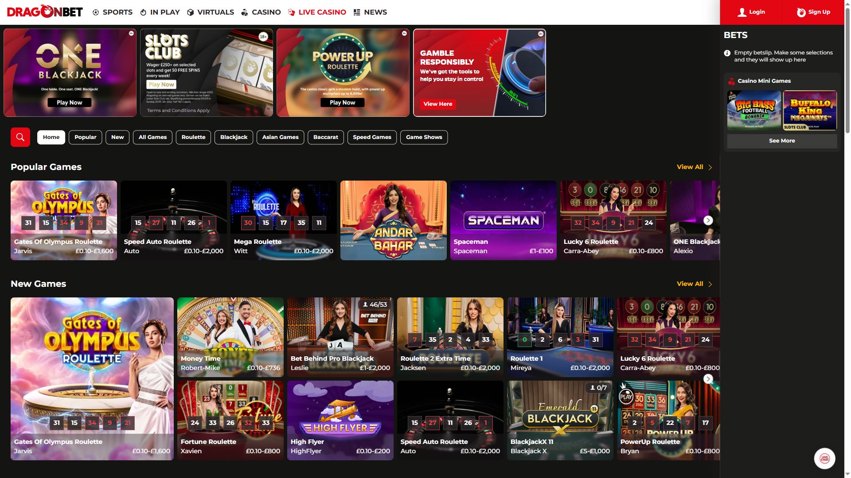Viewport: 851px width, 478px height.
Task: Open Andar Bahar game tile
Action: click(394, 220)
